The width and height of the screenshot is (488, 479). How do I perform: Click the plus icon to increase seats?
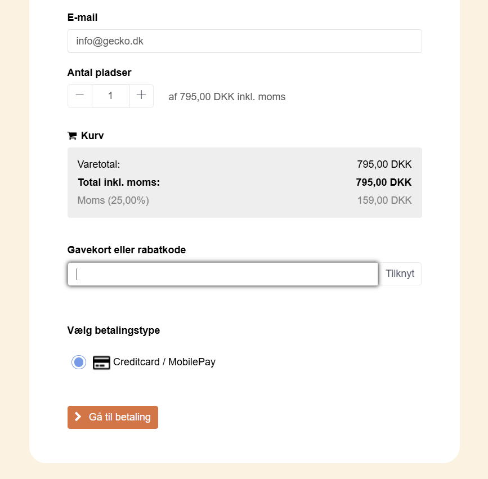pyautogui.click(x=141, y=96)
